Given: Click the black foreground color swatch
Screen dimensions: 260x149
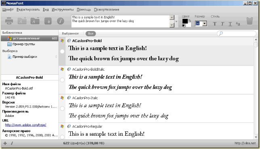Looking at the screenshot, I should (185, 21).
